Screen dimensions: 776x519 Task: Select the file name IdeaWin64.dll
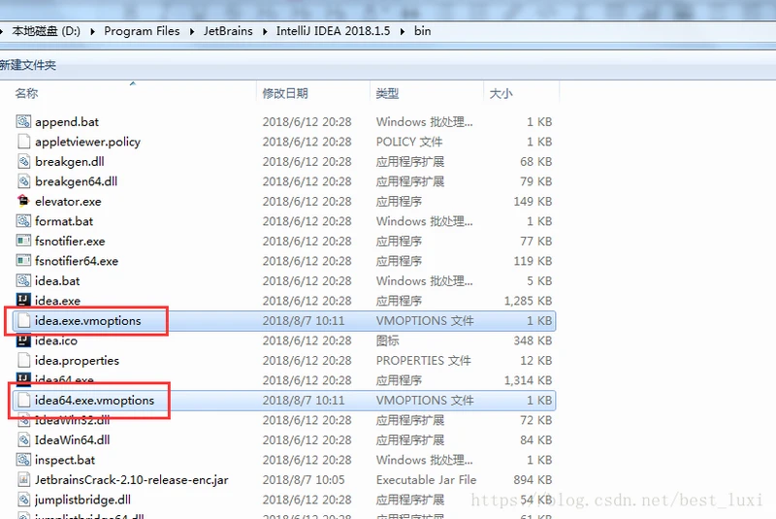pyautogui.click(x=72, y=439)
